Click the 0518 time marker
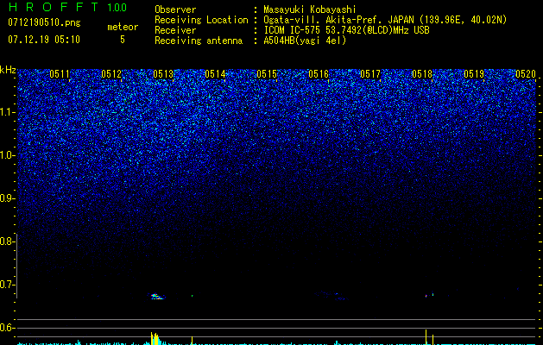543x345 pixels. pyautogui.click(x=422, y=74)
